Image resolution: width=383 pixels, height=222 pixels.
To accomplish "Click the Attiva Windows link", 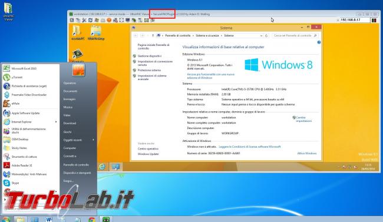I will pos(307,153).
